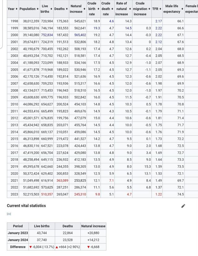Click the Period header in lower table
Screen dimensions: 198x256
click(18, 226)
